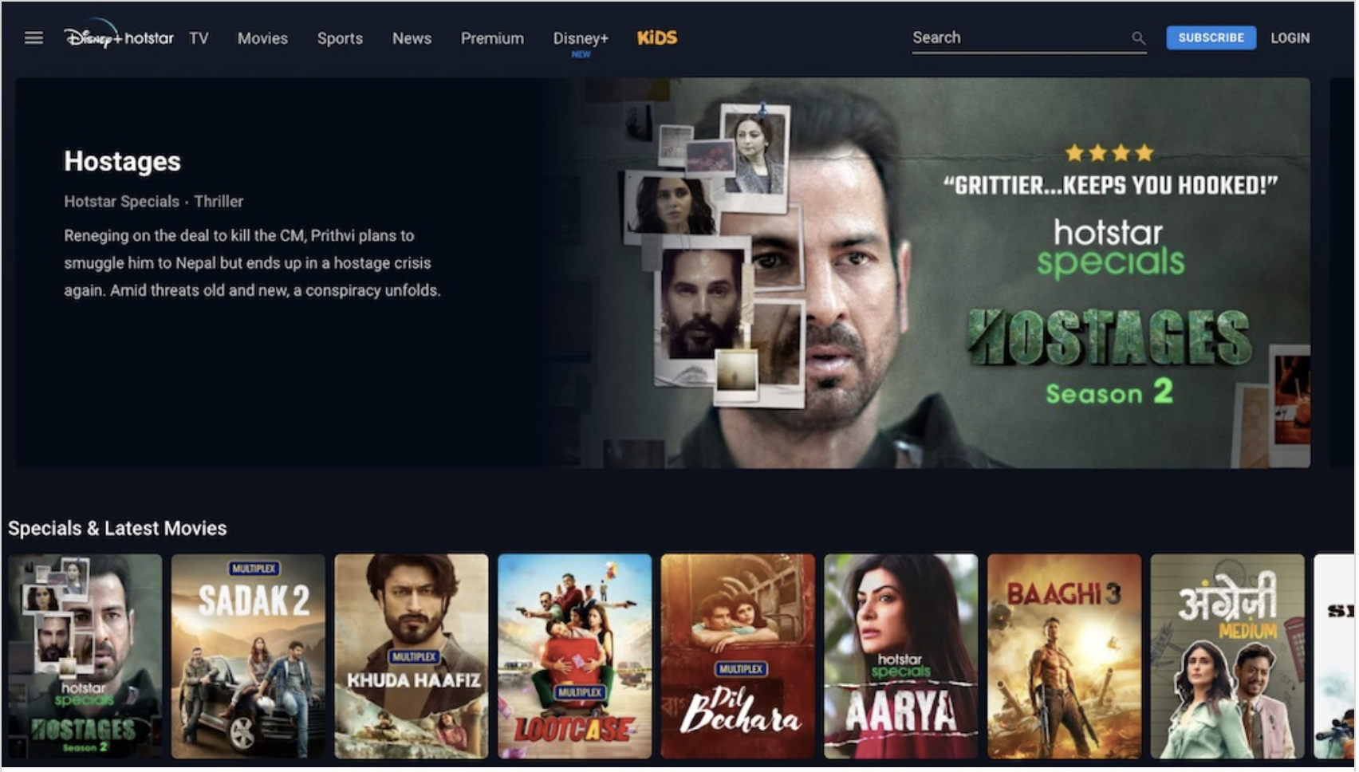Open the Hostages title link
Image resolution: width=1359 pixels, height=772 pixels.
coord(122,161)
